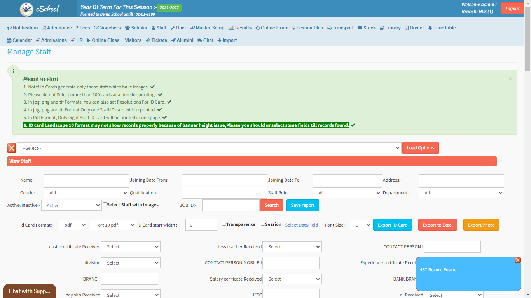The height and width of the screenshot is (298, 531).
Task: Open the Library book menu item
Action: (x=390, y=28)
